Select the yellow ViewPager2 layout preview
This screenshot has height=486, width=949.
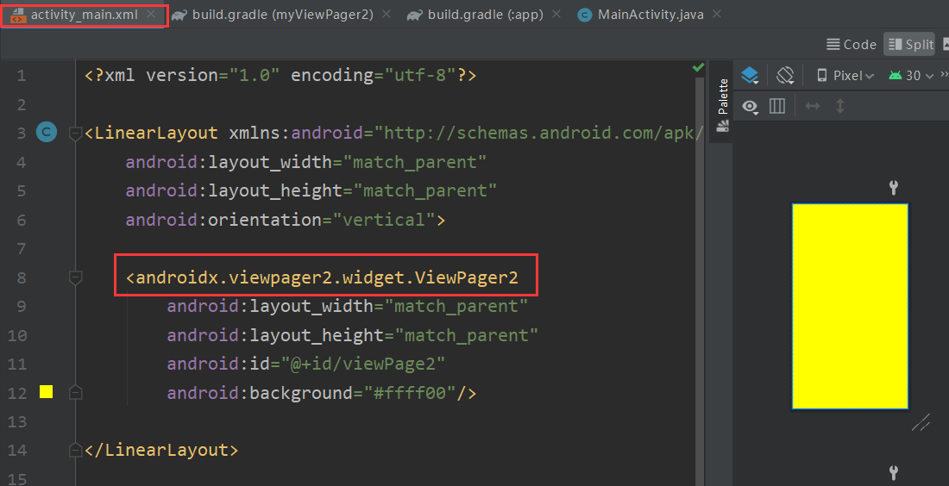point(850,306)
